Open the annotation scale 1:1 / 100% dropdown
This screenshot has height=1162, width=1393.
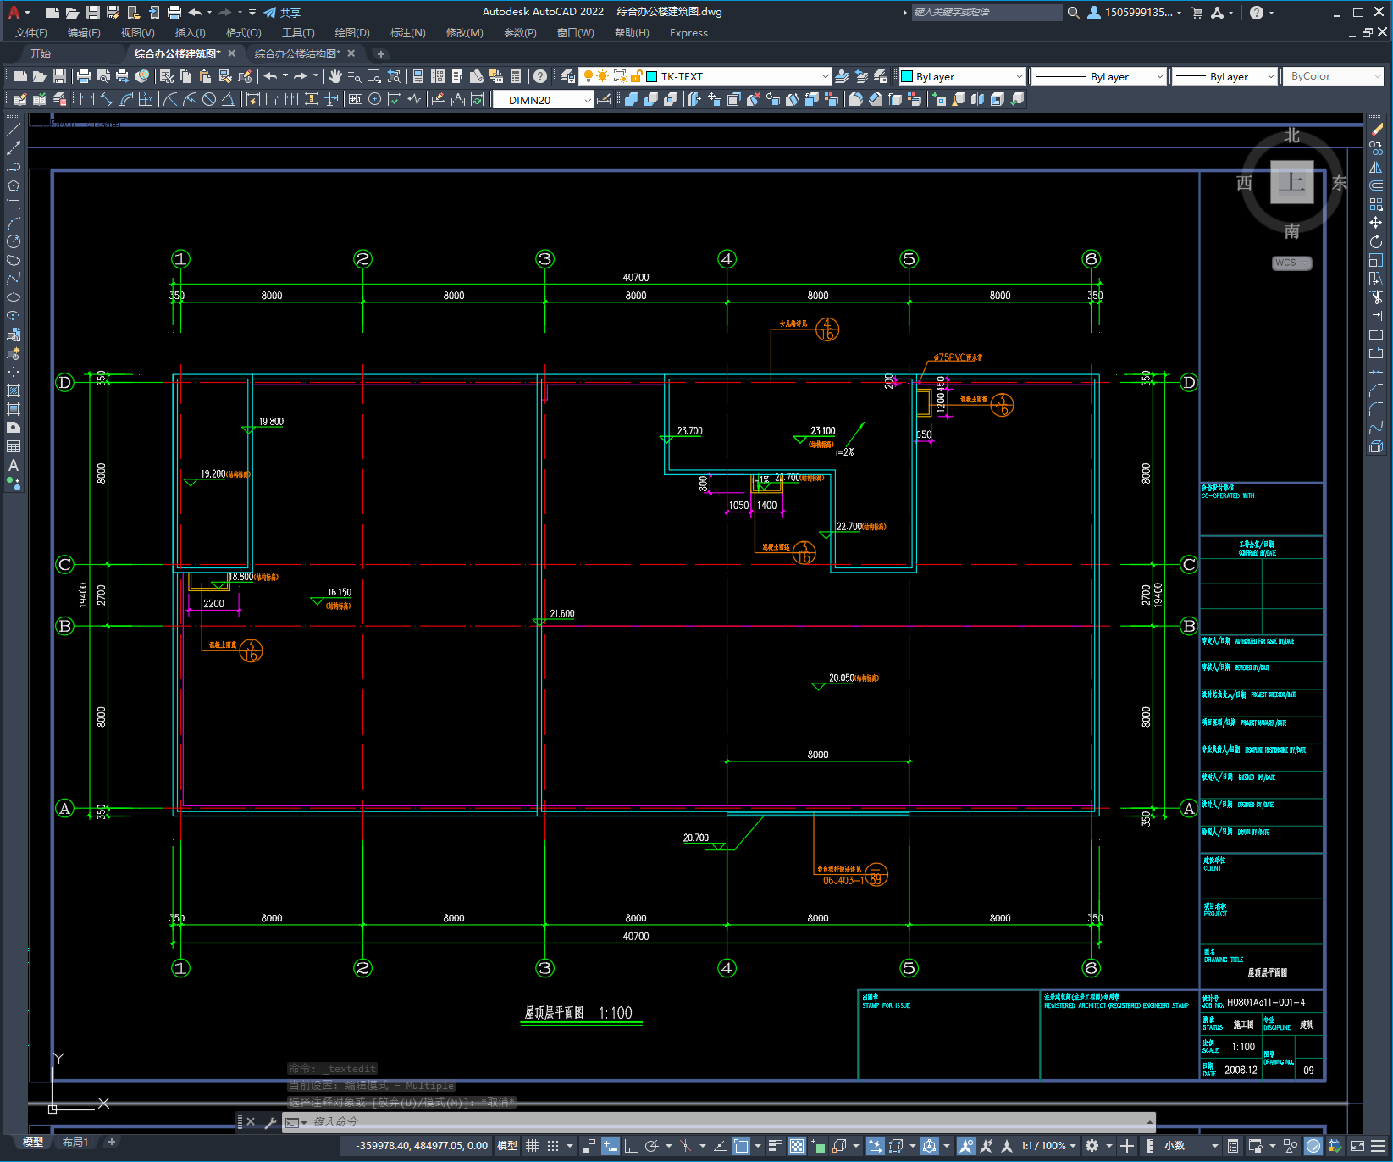(1048, 1146)
